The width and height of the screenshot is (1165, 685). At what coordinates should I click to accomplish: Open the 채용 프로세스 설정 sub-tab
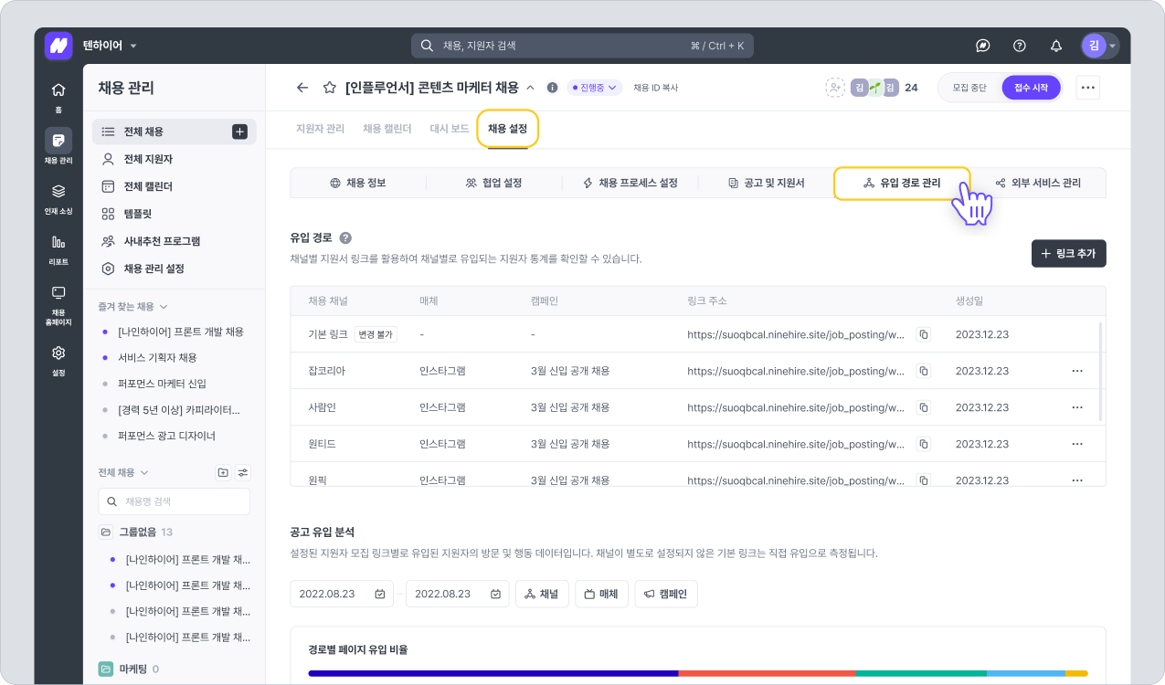(630, 183)
